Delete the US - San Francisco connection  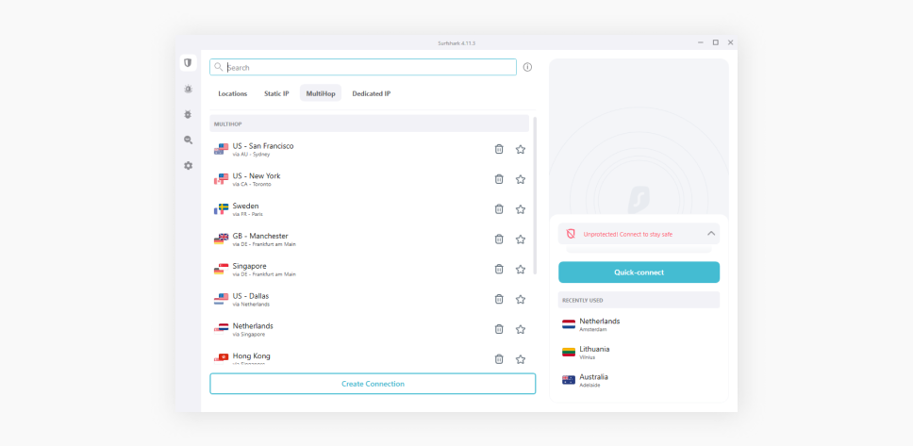(499, 149)
